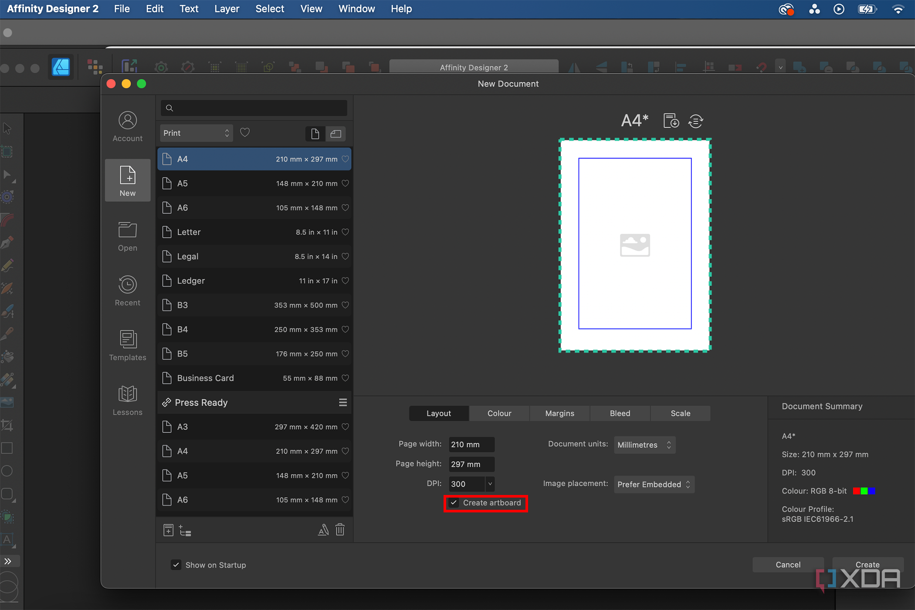The width and height of the screenshot is (915, 610).
Task: Click the Templates sidebar icon
Action: (127, 345)
